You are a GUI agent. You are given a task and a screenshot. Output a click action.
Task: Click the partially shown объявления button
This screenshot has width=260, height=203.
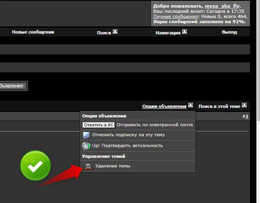click(x=13, y=86)
